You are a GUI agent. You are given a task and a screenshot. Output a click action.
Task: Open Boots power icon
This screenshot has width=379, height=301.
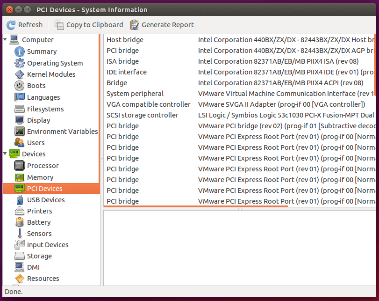tap(20, 86)
